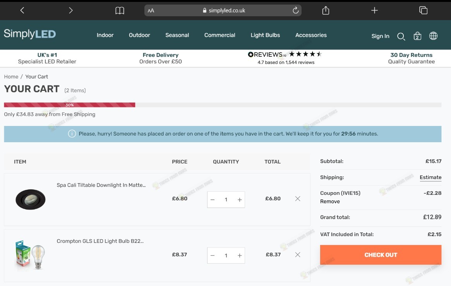
Task: Go back with the browser back arrow
Action: click(x=22, y=10)
